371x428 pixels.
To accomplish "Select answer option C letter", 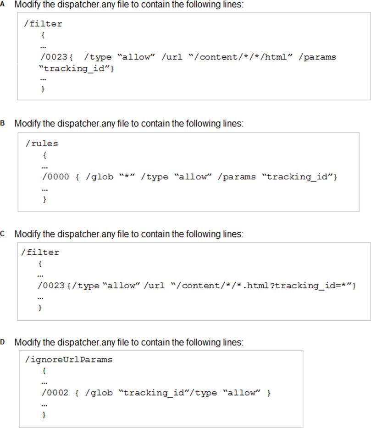I will [x=2, y=234].
